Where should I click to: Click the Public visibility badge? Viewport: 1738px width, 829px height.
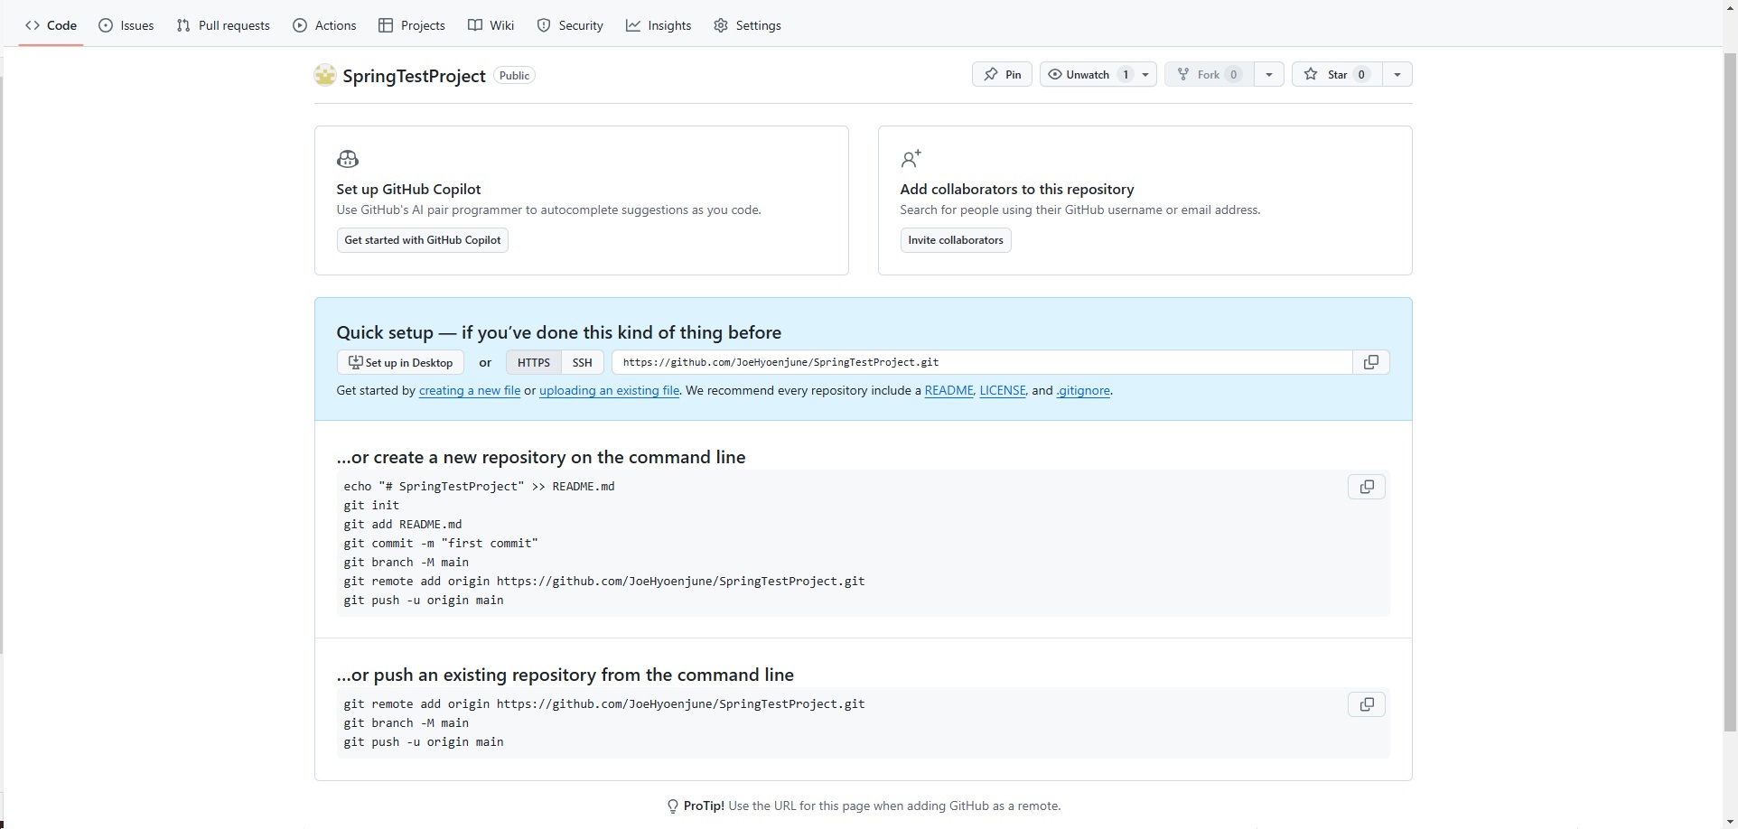(514, 76)
